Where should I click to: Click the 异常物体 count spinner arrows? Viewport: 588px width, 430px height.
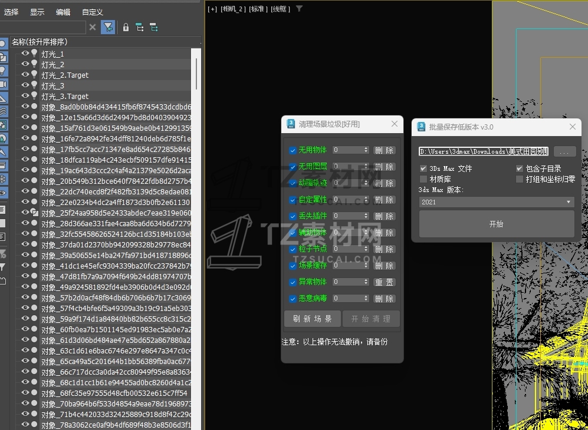366,282
